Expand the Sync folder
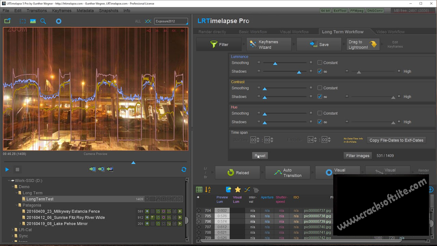 (x=13, y=236)
